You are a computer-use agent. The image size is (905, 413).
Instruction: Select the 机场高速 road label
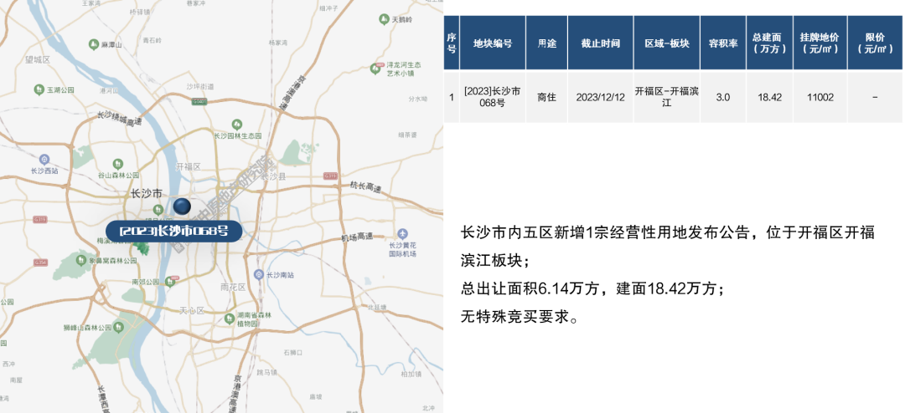click(356, 237)
